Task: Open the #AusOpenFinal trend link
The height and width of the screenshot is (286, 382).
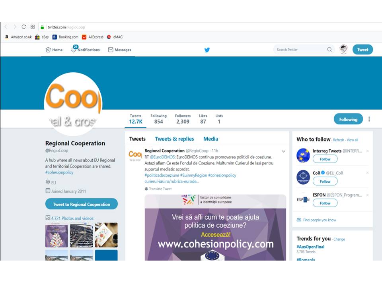Action: (x=310, y=247)
